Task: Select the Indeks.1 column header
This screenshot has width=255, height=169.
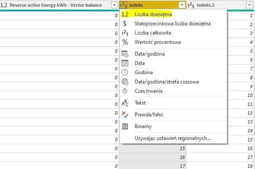Action: point(221,5)
